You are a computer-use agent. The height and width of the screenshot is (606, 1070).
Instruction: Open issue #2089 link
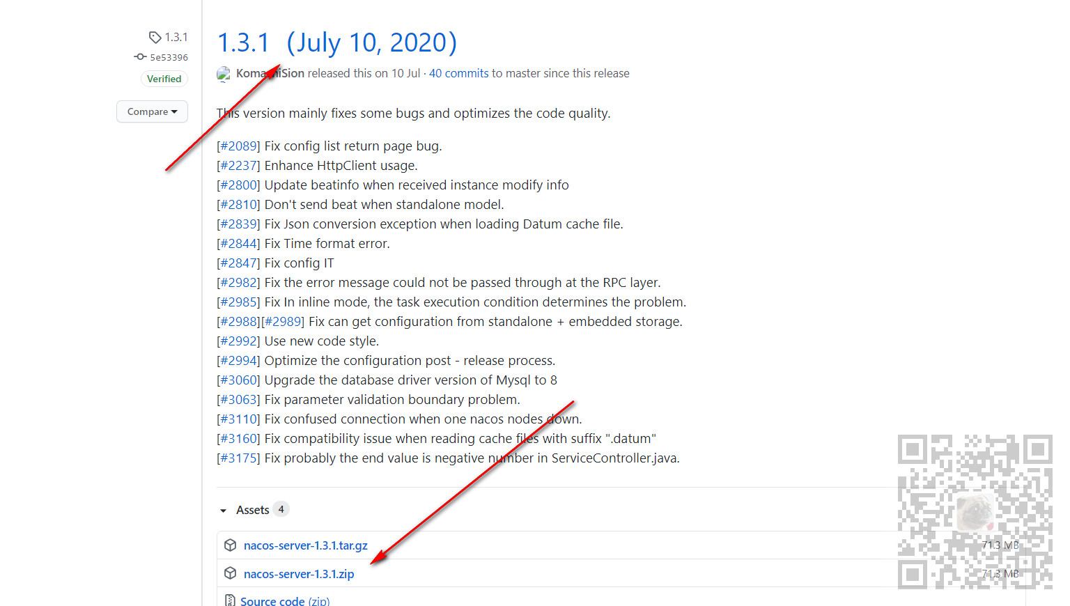(x=238, y=146)
